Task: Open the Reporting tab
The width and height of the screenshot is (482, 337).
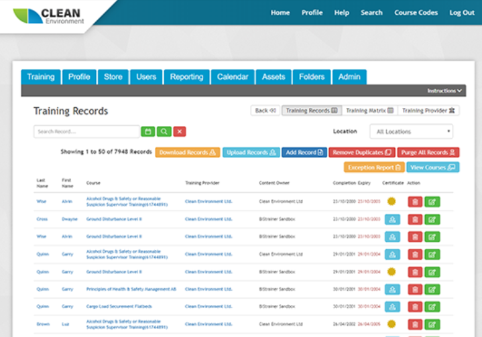Action: (186, 77)
